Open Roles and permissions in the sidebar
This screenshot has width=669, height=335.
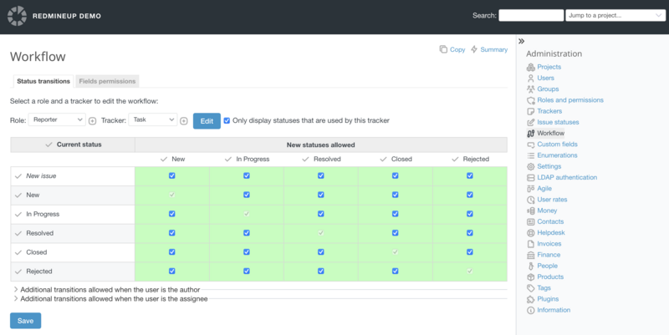(569, 100)
